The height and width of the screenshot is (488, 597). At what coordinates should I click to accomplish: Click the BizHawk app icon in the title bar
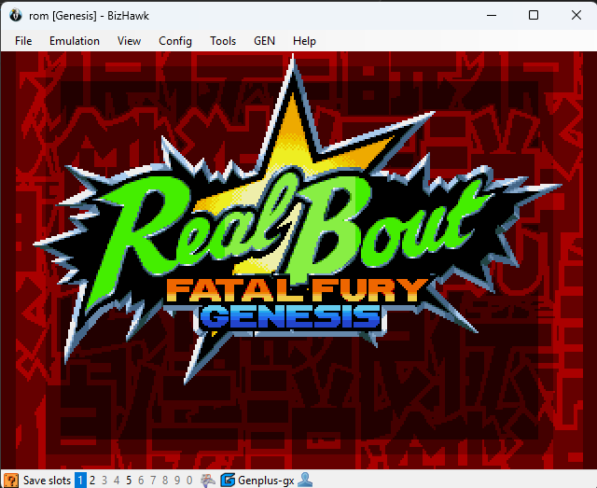point(16,16)
